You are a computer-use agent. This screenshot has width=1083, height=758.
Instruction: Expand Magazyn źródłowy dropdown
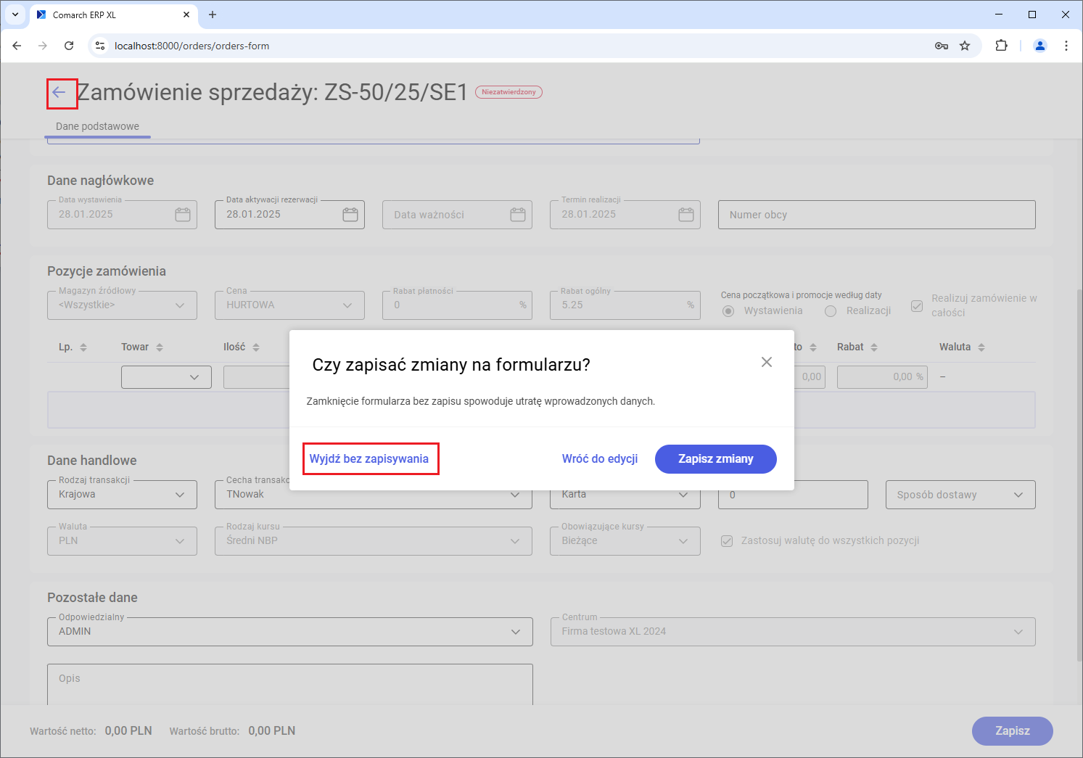(180, 305)
